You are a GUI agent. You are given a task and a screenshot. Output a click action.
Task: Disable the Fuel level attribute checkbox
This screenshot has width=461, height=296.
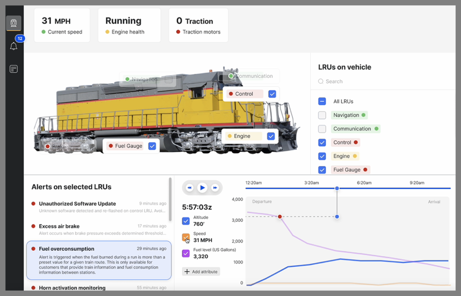point(186,253)
